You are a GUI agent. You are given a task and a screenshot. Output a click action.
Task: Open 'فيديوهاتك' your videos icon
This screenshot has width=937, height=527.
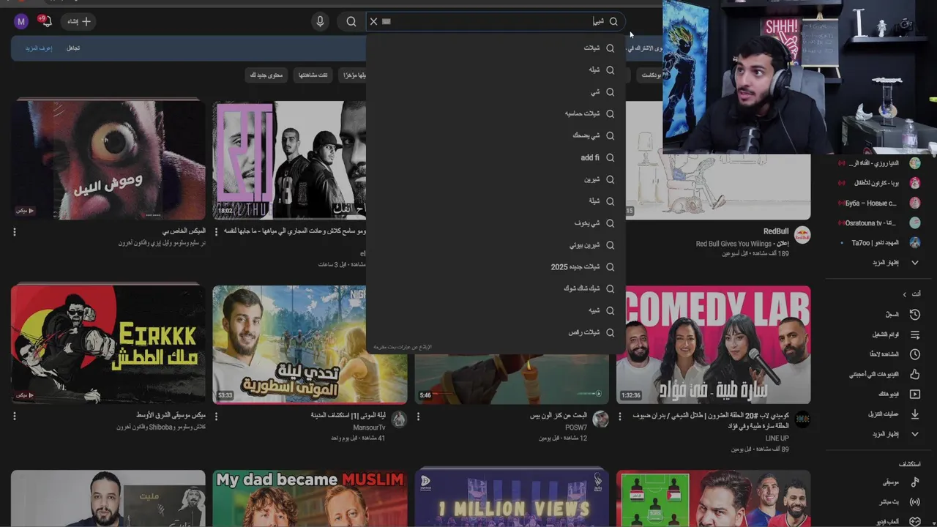coord(914,394)
